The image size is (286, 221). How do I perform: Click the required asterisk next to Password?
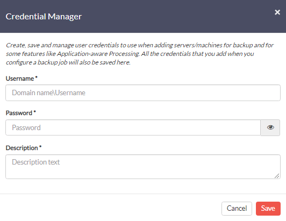(34, 112)
